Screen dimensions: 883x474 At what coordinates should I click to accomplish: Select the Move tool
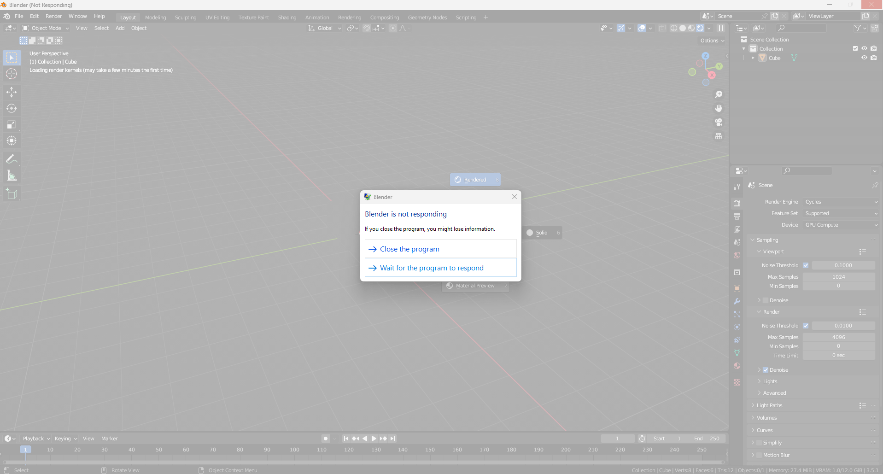(12, 92)
